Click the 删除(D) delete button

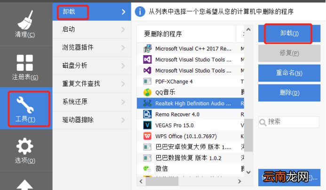[x=289, y=93]
